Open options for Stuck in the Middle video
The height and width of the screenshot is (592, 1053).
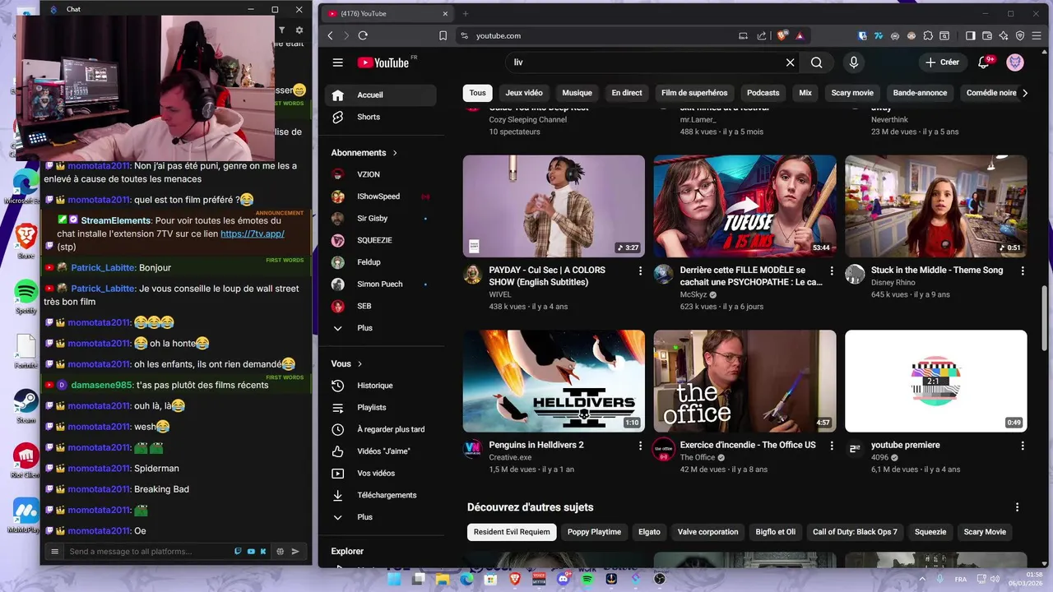tap(1023, 271)
